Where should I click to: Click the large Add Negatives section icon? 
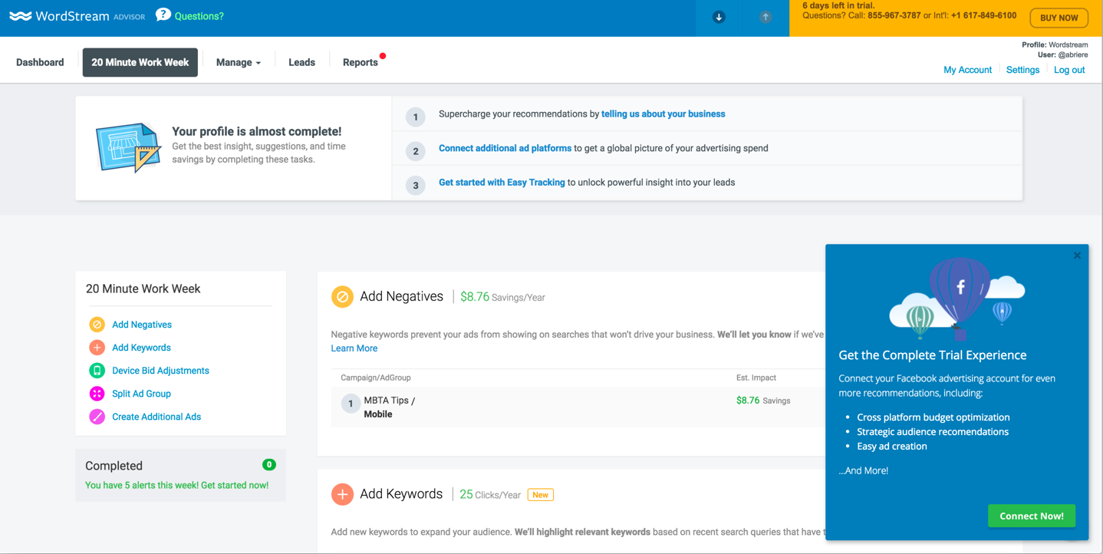342,297
